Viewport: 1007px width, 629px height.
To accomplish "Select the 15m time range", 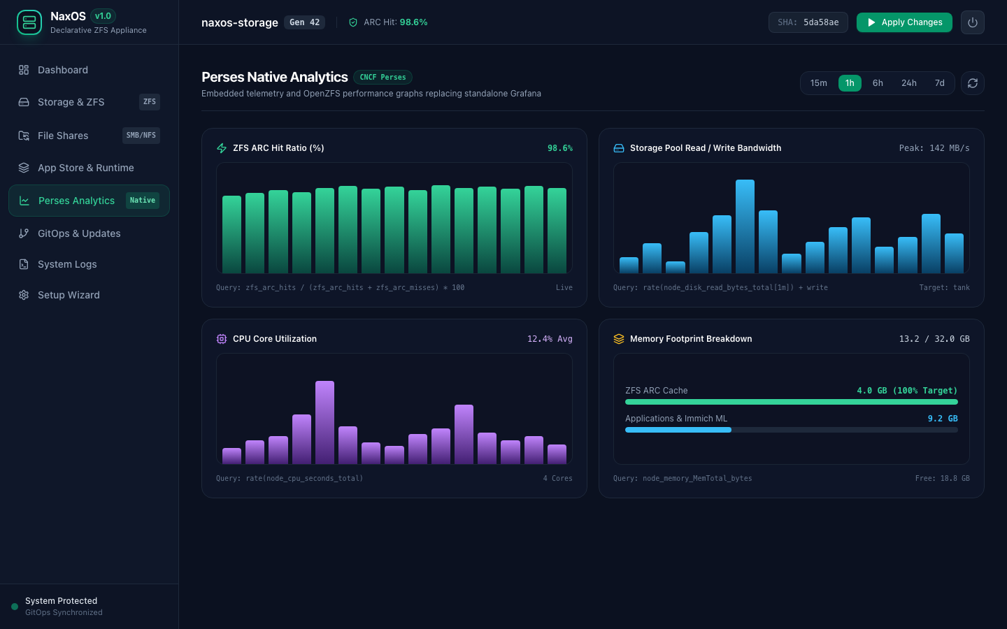I will (819, 83).
